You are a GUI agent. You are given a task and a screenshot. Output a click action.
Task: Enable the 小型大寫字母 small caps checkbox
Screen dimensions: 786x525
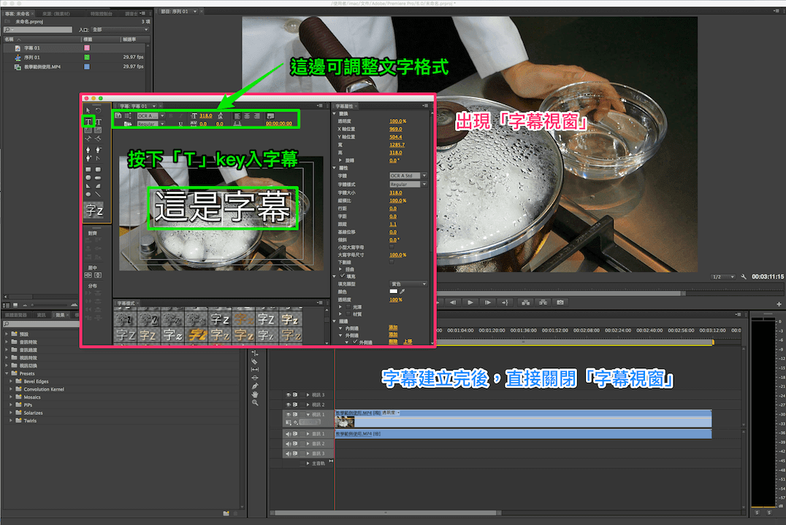392,246
